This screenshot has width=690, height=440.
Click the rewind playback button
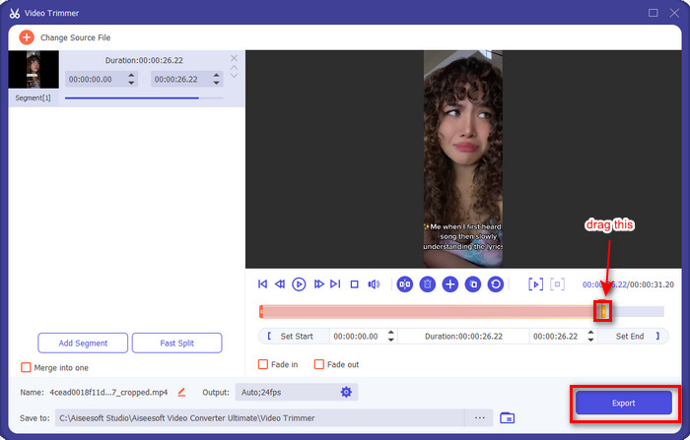pos(280,284)
